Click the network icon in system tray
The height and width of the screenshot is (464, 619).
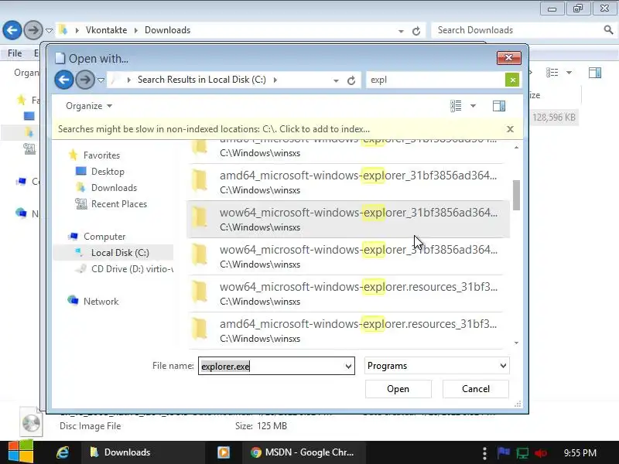522,453
